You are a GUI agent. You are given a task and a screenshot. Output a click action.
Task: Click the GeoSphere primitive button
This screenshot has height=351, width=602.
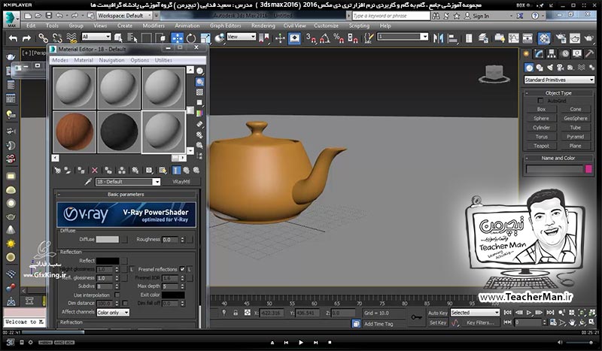click(x=576, y=118)
